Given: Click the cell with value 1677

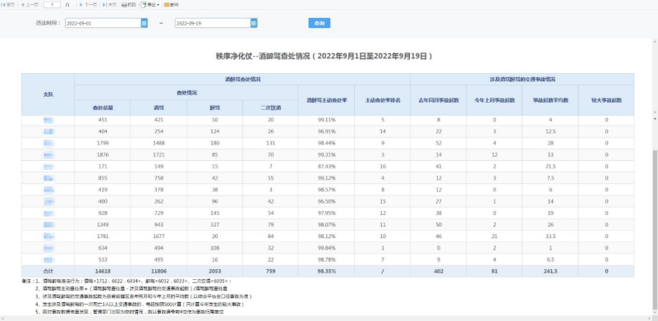Looking at the screenshot, I should tap(159, 236).
